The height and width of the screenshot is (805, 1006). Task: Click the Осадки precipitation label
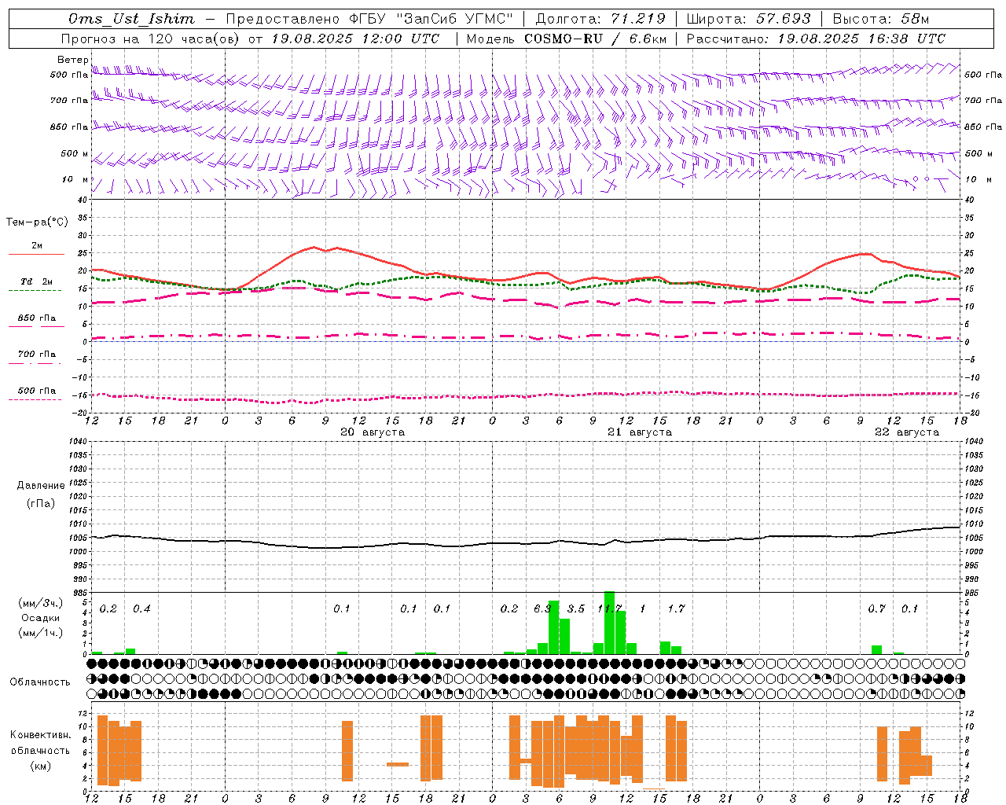[41, 618]
